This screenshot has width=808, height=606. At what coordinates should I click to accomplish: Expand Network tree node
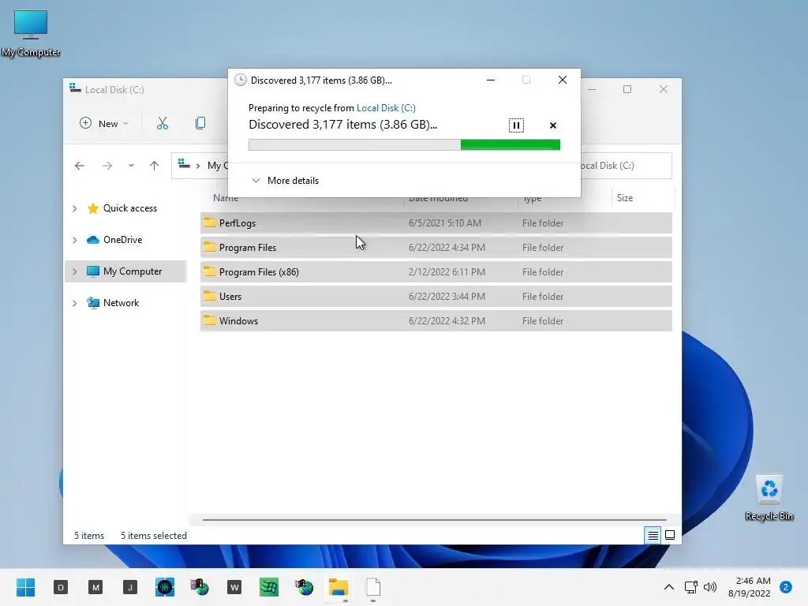pos(75,303)
